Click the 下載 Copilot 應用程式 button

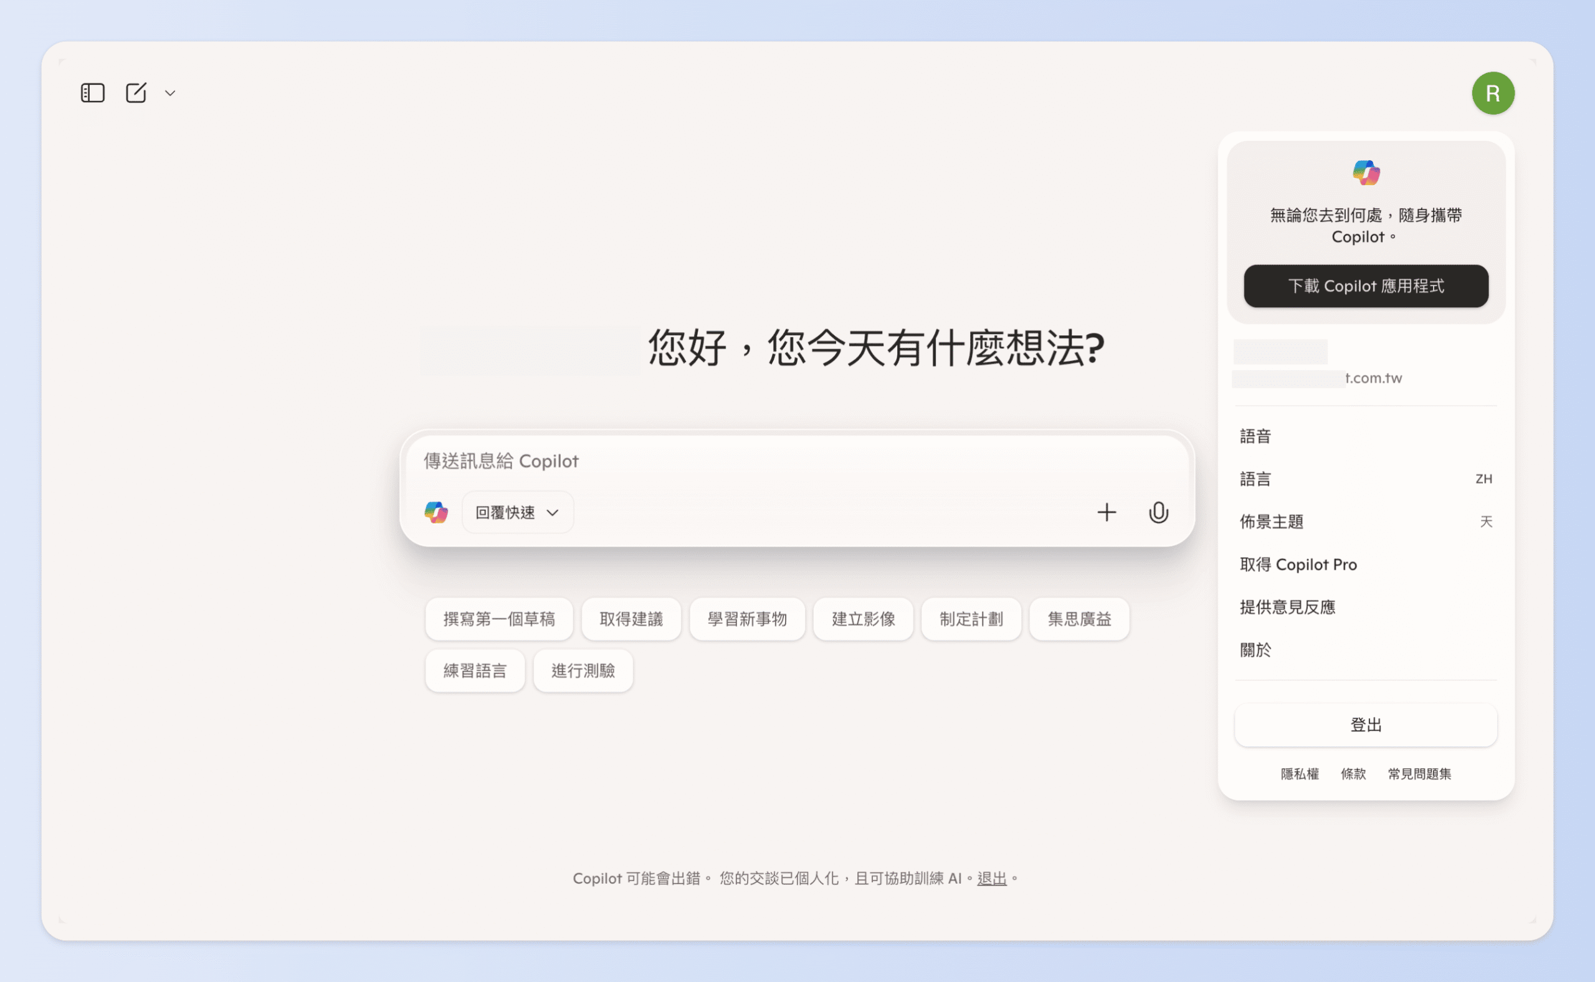pos(1366,286)
